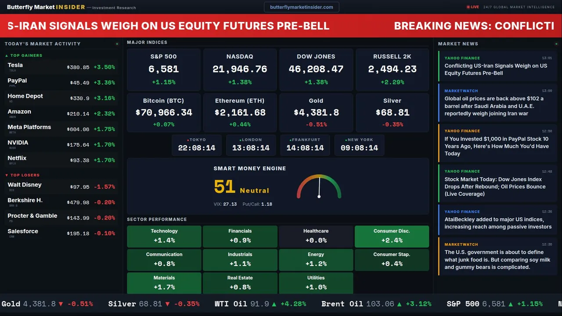
Task: Click the butterflymarketinsider.com address field
Action: pyautogui.click(x=301, y=7)
